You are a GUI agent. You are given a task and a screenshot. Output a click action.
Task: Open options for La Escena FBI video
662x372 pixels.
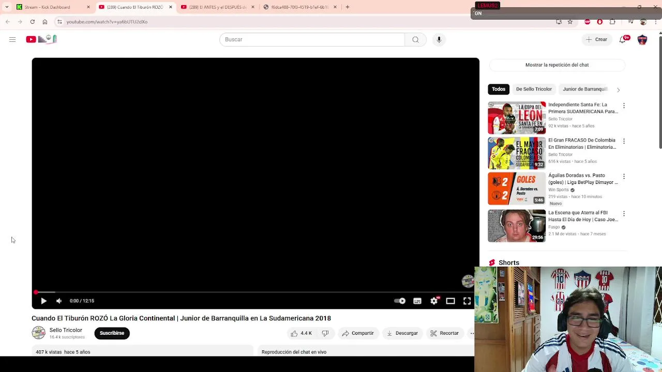624,213
